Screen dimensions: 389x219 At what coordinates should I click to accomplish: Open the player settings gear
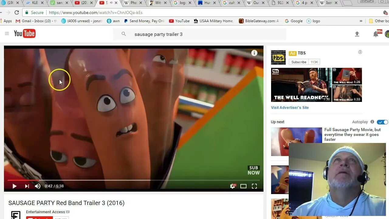pos(233,186)
